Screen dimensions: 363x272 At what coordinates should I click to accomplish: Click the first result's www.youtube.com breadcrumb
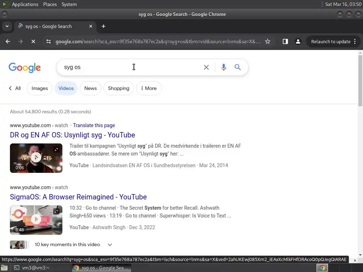click(30, 125)
